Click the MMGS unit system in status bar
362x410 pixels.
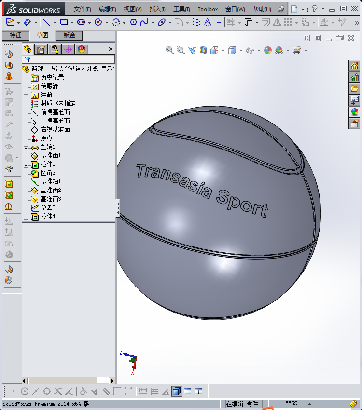pyautogui.click(x=291, y=403)
